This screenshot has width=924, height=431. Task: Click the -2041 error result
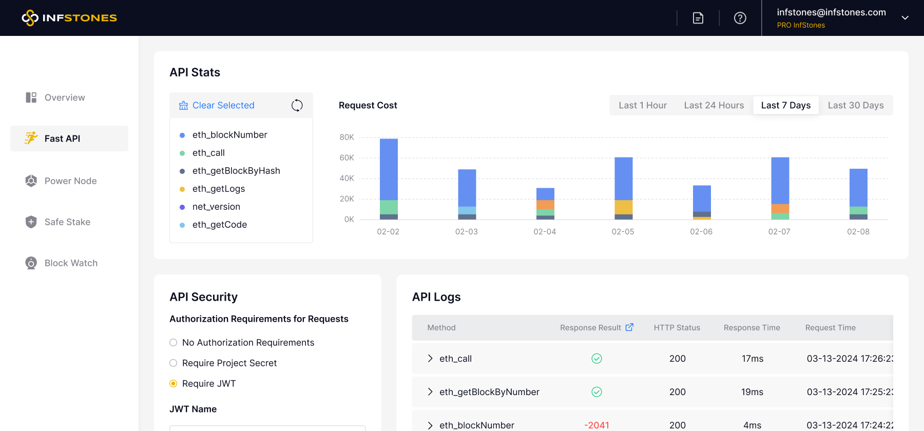(596, 425)
